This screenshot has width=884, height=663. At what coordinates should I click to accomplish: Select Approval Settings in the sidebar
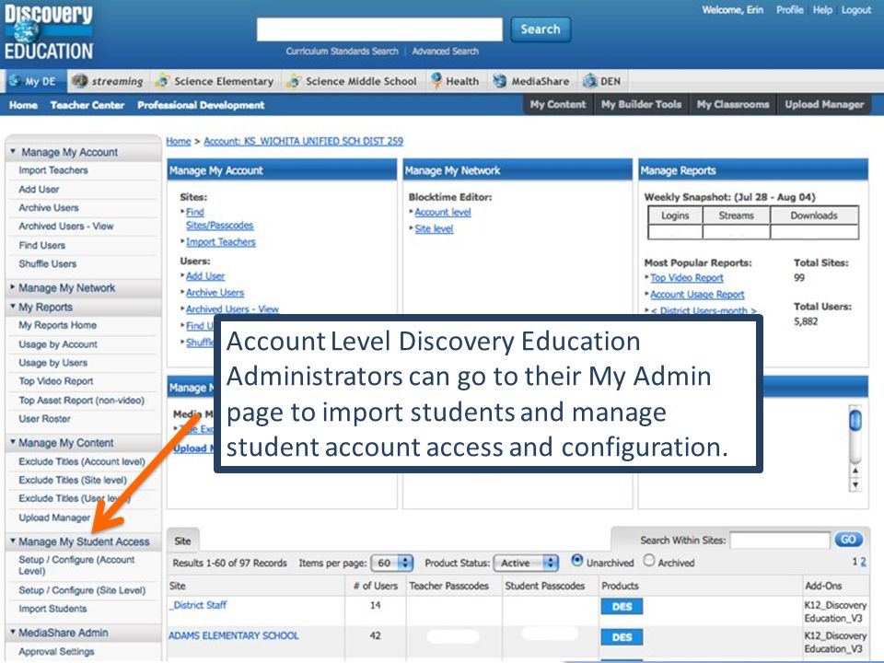coord(56,651)
